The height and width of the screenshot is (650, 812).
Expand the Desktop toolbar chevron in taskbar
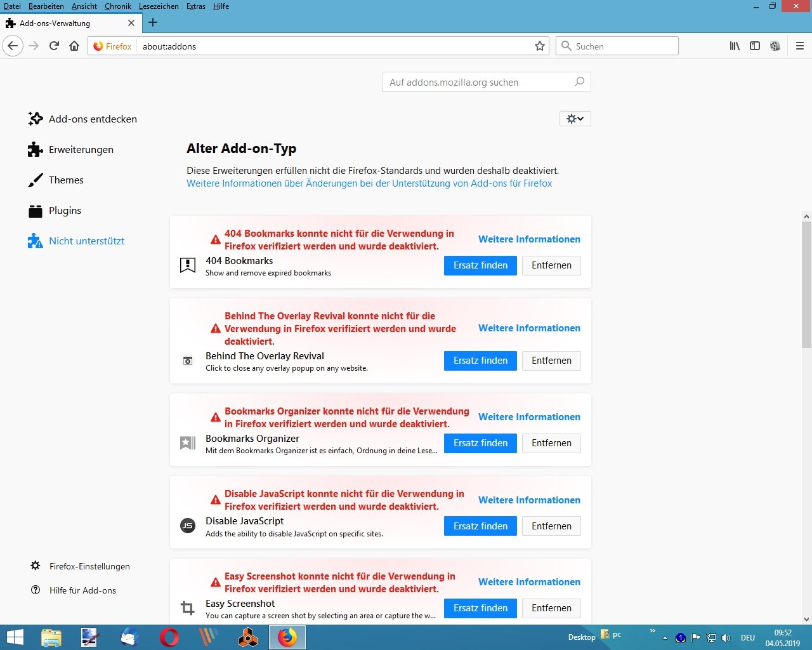coord(652,631)
